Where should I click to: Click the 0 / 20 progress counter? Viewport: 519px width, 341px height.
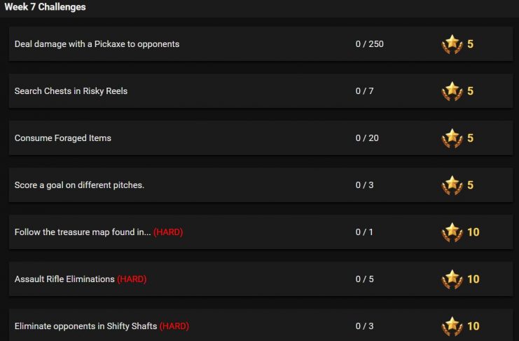pos(367,138)
